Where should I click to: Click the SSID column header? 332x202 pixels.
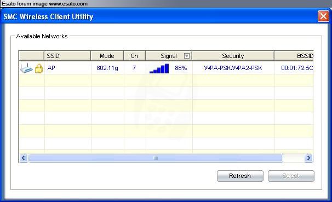coord(67,56)
